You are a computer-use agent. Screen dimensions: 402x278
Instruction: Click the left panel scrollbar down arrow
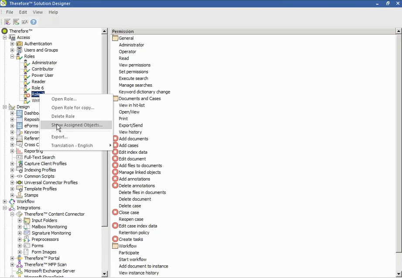105,274
